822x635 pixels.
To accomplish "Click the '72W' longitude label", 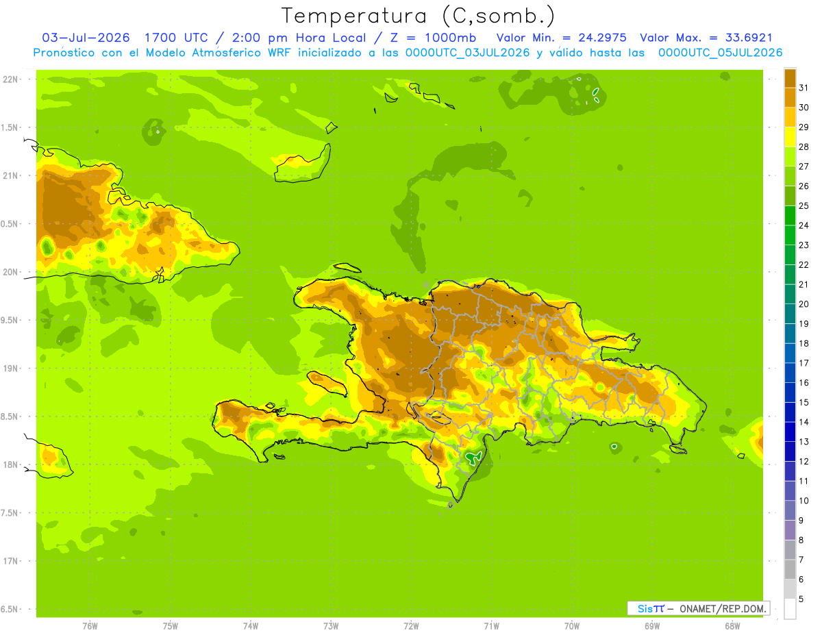I will (x=411, y=626).
